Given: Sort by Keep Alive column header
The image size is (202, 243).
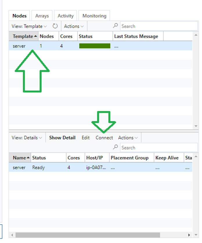Looking at the screenshot, I should click(169, 158).
